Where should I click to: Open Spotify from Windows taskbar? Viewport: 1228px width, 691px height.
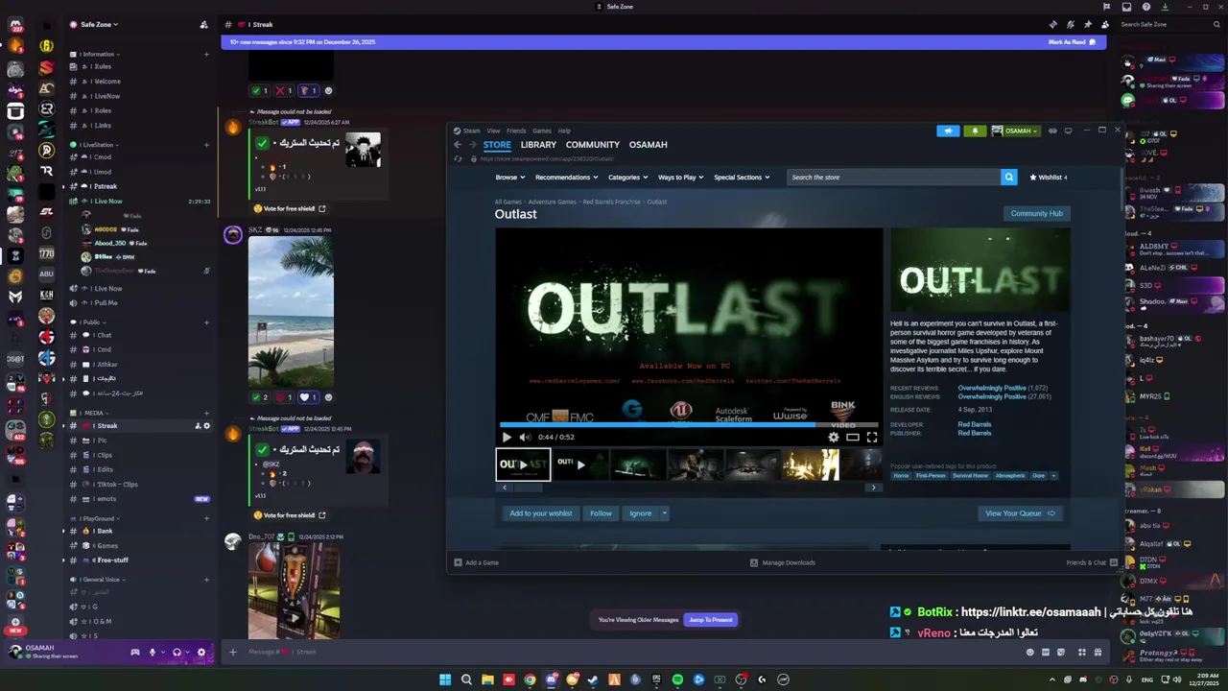[x=677, y=679]
